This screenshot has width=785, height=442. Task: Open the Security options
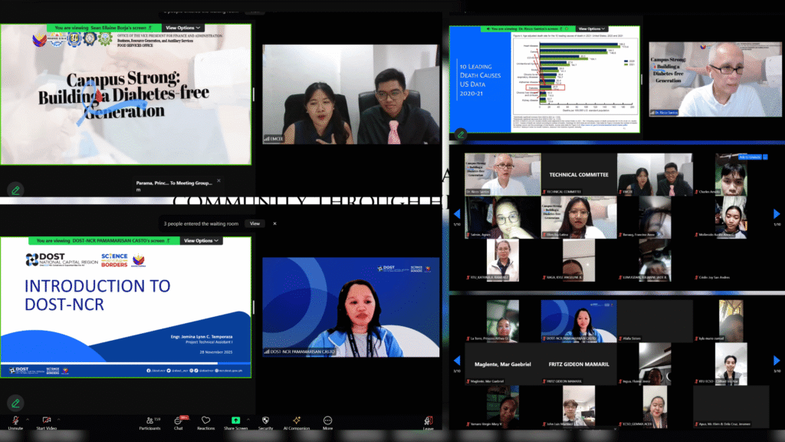(265, 421)
